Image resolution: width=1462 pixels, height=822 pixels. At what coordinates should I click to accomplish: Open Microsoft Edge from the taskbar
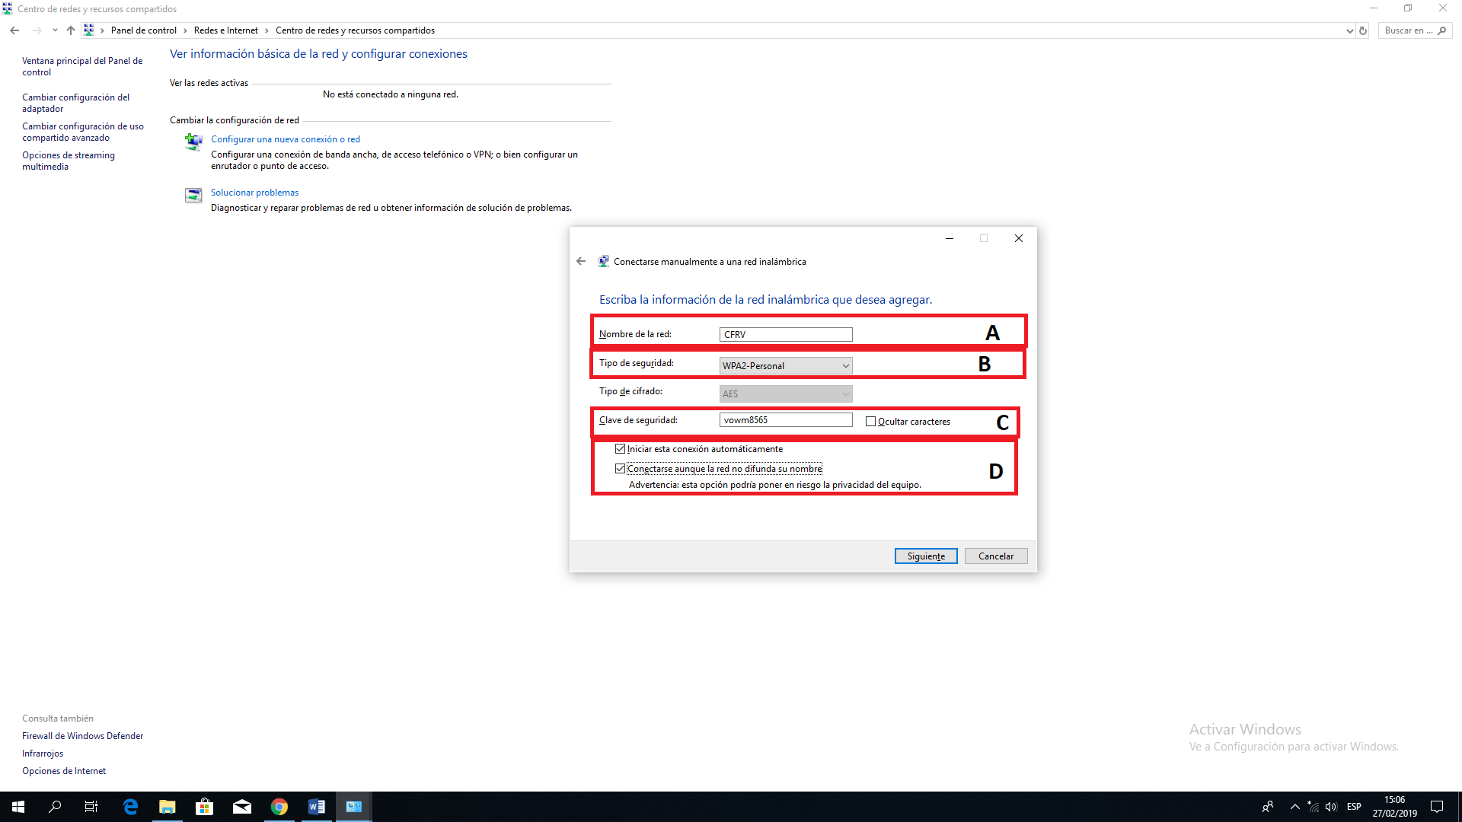(x=130, y=807)
